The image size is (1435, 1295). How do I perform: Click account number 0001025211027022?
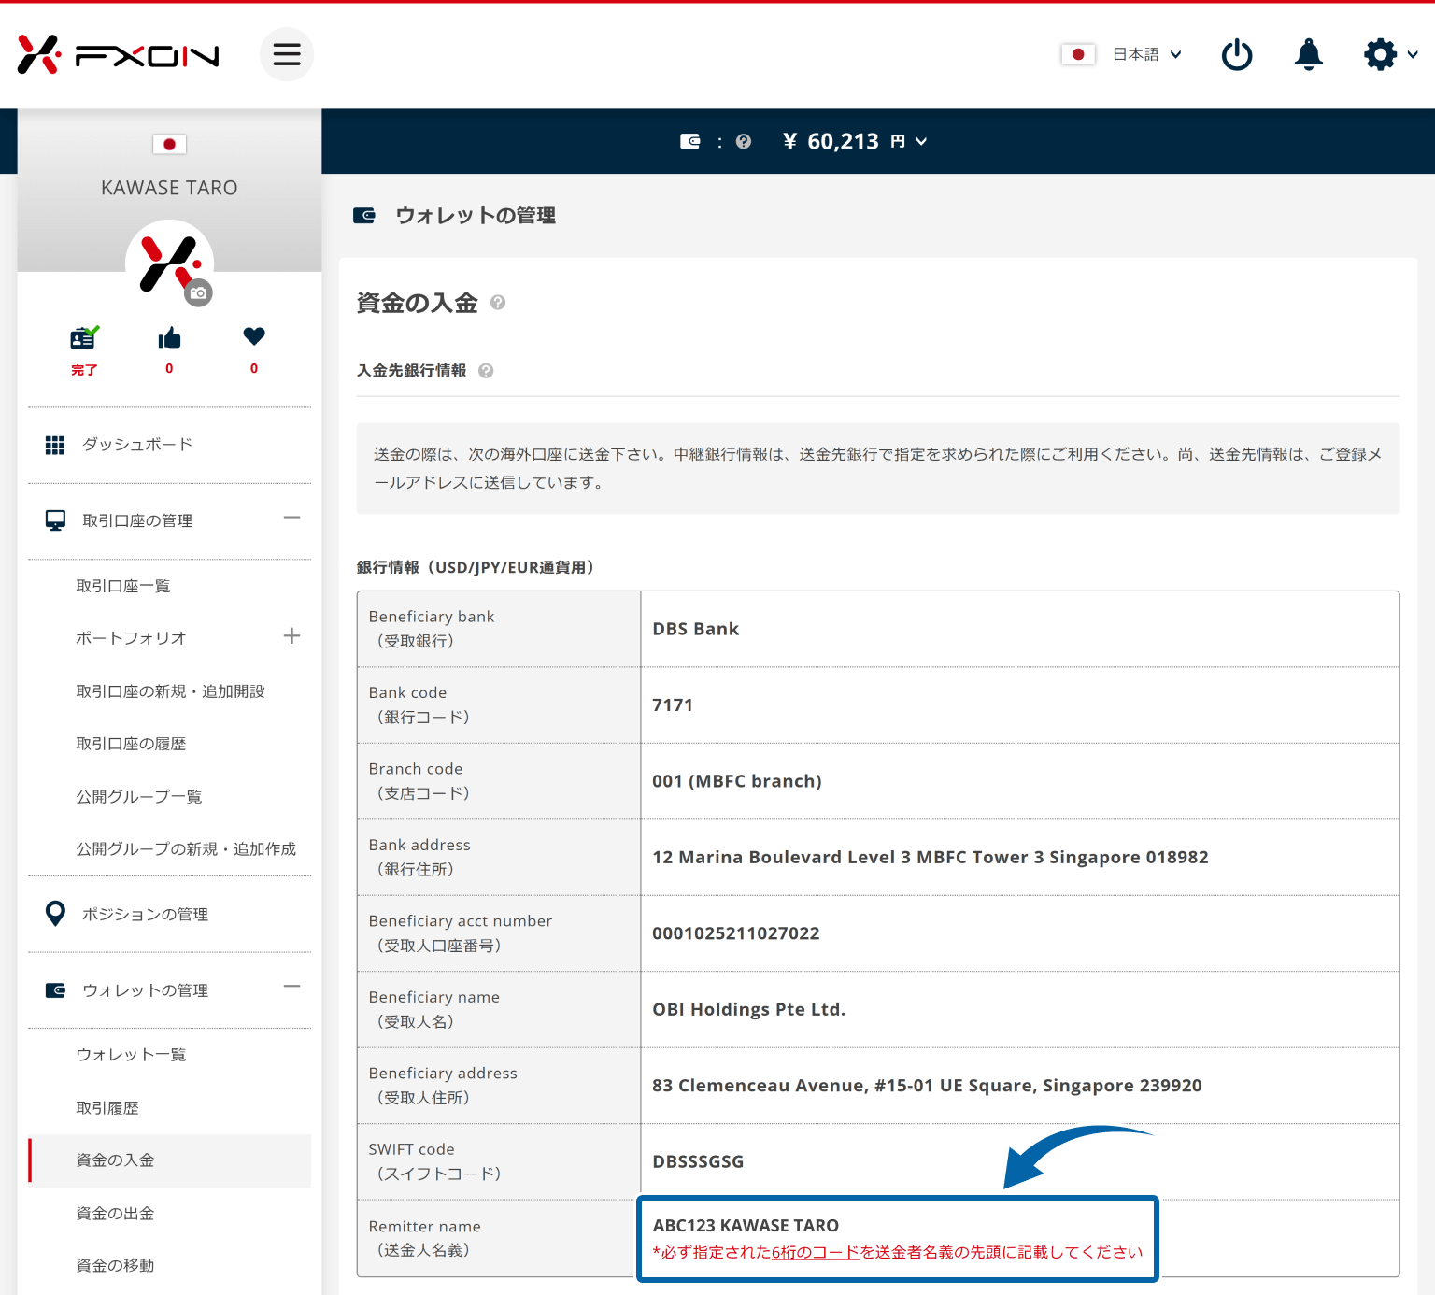[736, 933]
